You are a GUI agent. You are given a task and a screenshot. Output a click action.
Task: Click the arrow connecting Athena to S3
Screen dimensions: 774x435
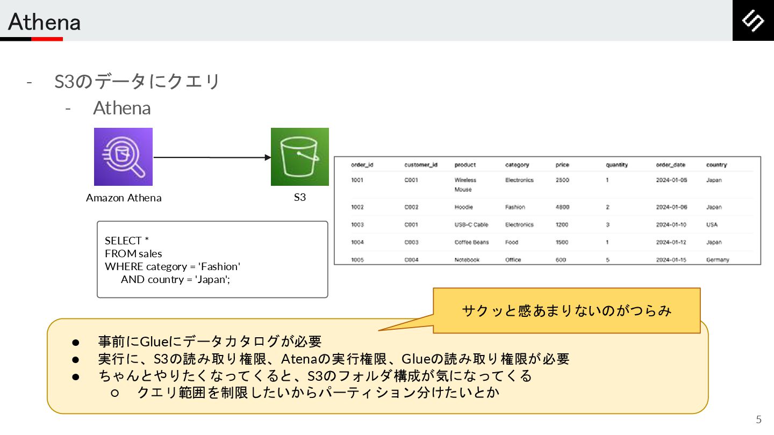click(x=212, y=157)
